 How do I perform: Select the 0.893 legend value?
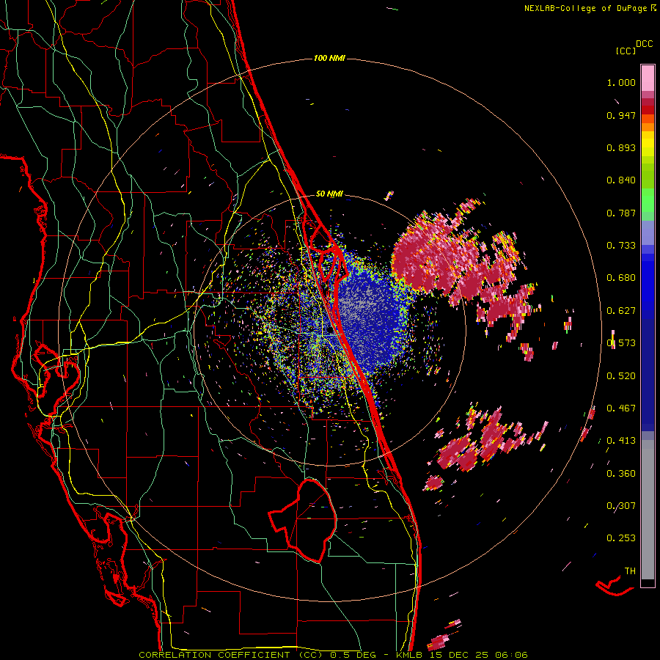(x=621, y=147)
